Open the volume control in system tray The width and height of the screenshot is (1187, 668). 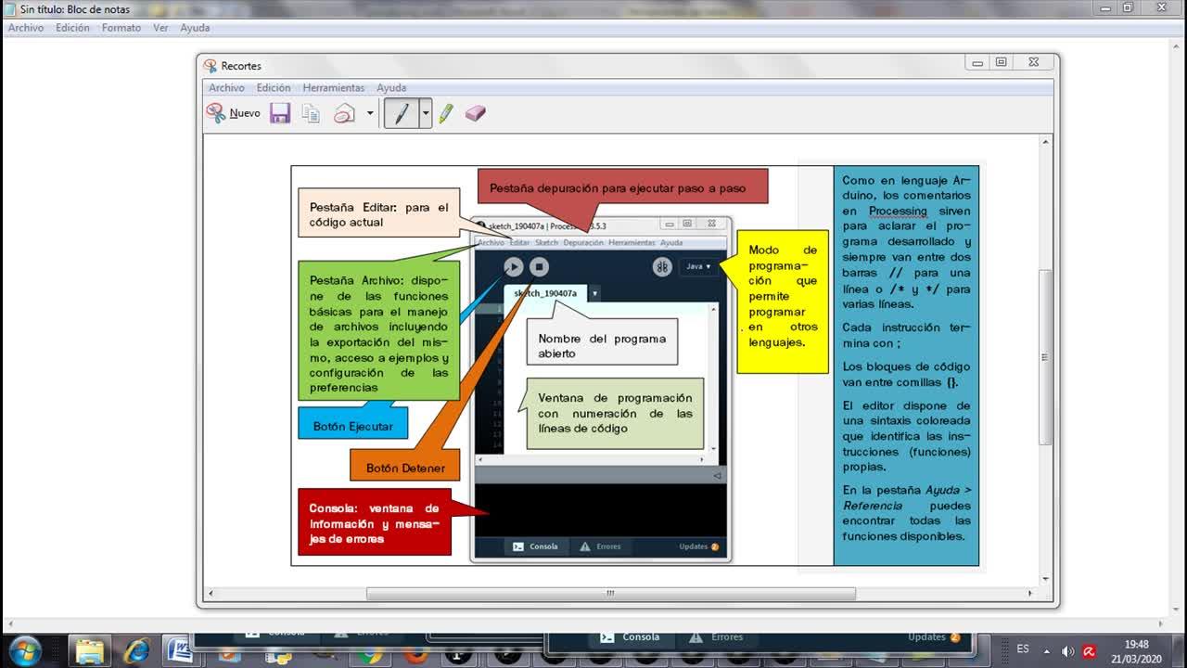(x=1067, y=650)
